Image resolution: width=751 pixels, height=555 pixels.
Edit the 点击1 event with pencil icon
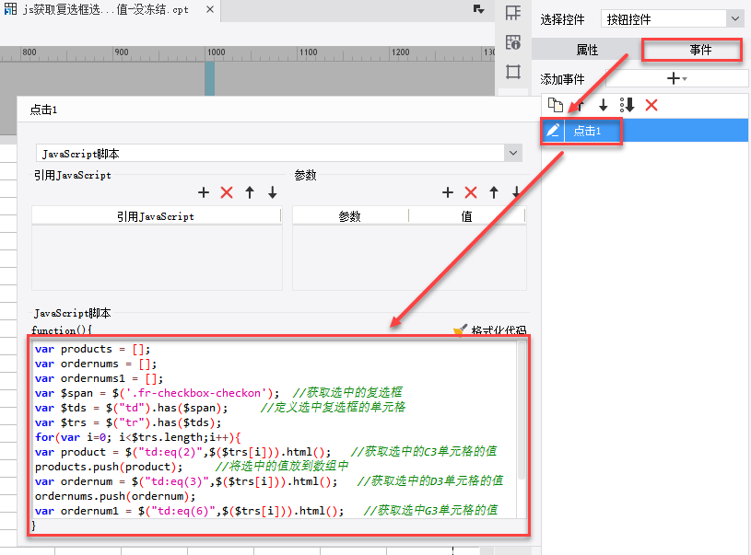click(553, 131)
